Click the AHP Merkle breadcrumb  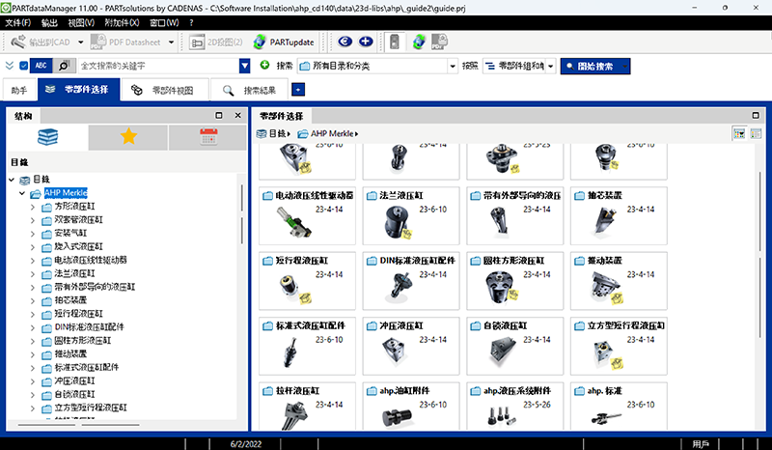click(328, 133)
